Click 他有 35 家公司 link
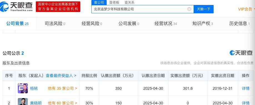Viewport: 255px width, 105px height. [62, 88]
